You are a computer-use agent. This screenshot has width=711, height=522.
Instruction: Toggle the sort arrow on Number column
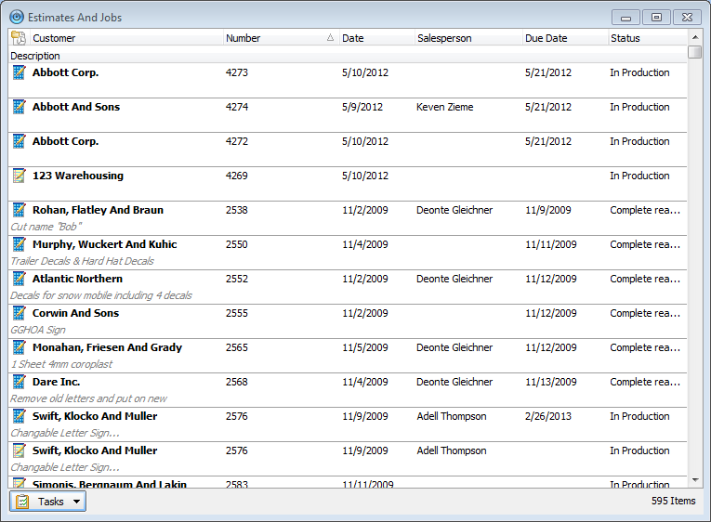pyautogui.click(x=330, y=38)
